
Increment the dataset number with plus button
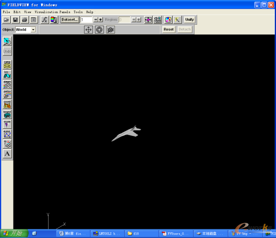click(x=101, y=20)
